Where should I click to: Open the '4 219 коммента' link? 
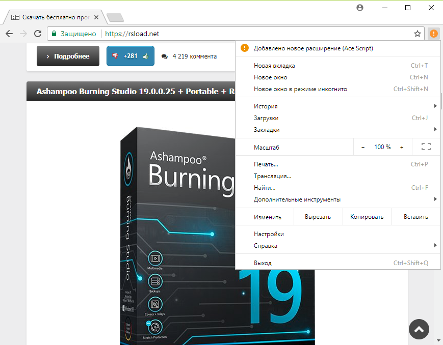[195, 56]
